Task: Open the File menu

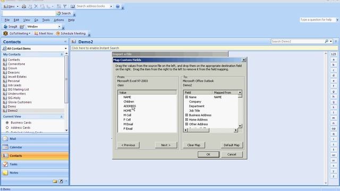Action: [7, 20]
